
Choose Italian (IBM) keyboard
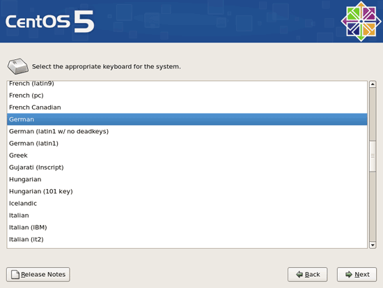[187, 227]
